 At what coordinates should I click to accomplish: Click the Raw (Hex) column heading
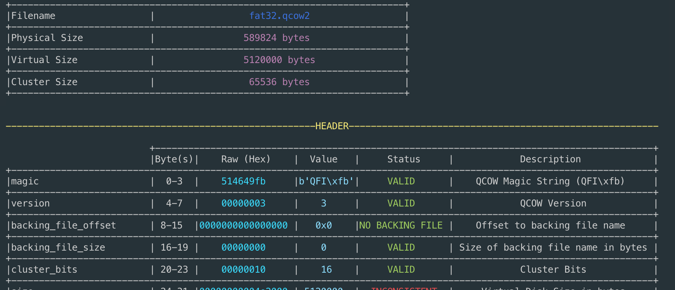click(245, 159)
